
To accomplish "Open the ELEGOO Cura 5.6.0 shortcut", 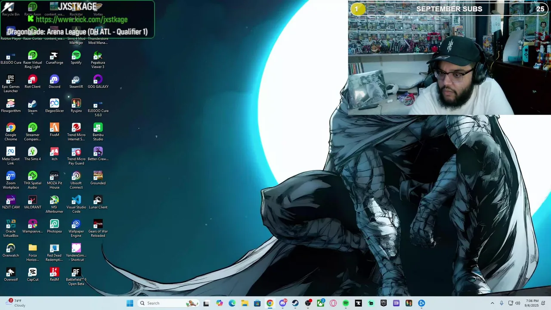I will (x=98, y=108).
